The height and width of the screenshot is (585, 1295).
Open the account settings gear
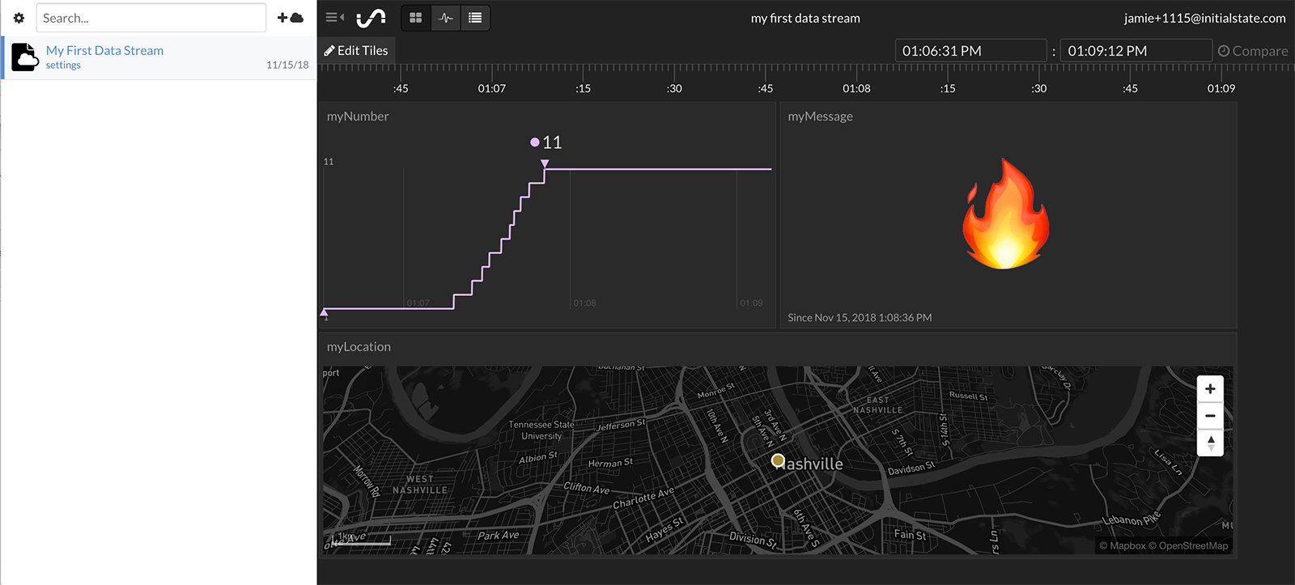pos(19,18)
